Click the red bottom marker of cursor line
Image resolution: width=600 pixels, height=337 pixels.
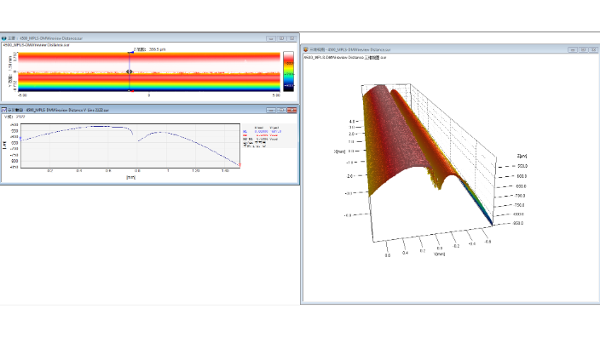pos(131,91)
